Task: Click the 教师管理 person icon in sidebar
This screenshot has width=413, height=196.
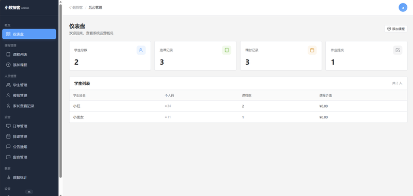Action: click(8, 95)
